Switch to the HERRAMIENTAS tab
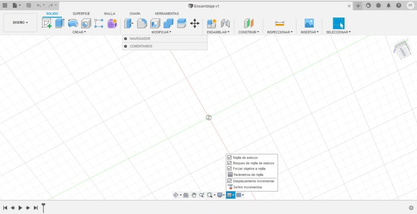Screen dimensions: 417x214 [x=167, y=14]
